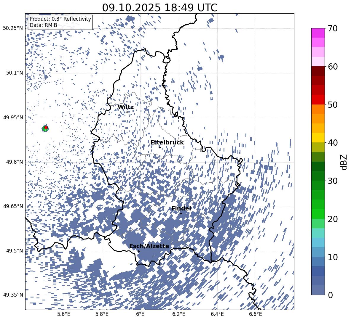Click the Wiltz city label

126,107
